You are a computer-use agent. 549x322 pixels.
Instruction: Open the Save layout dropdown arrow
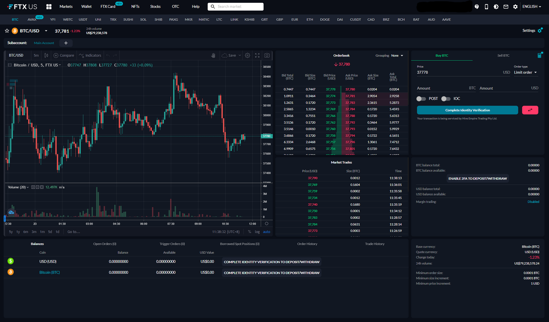tap(240, 55)
